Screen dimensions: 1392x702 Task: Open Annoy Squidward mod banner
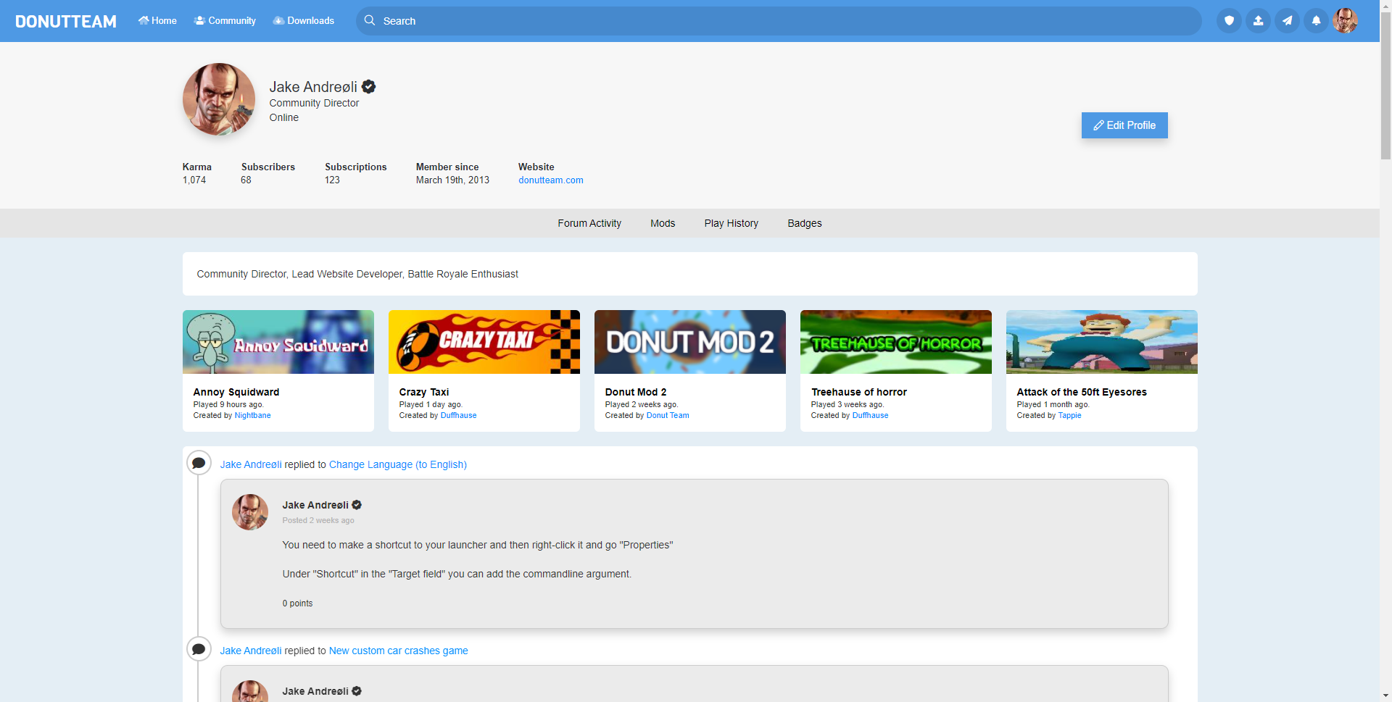(278, 342)
